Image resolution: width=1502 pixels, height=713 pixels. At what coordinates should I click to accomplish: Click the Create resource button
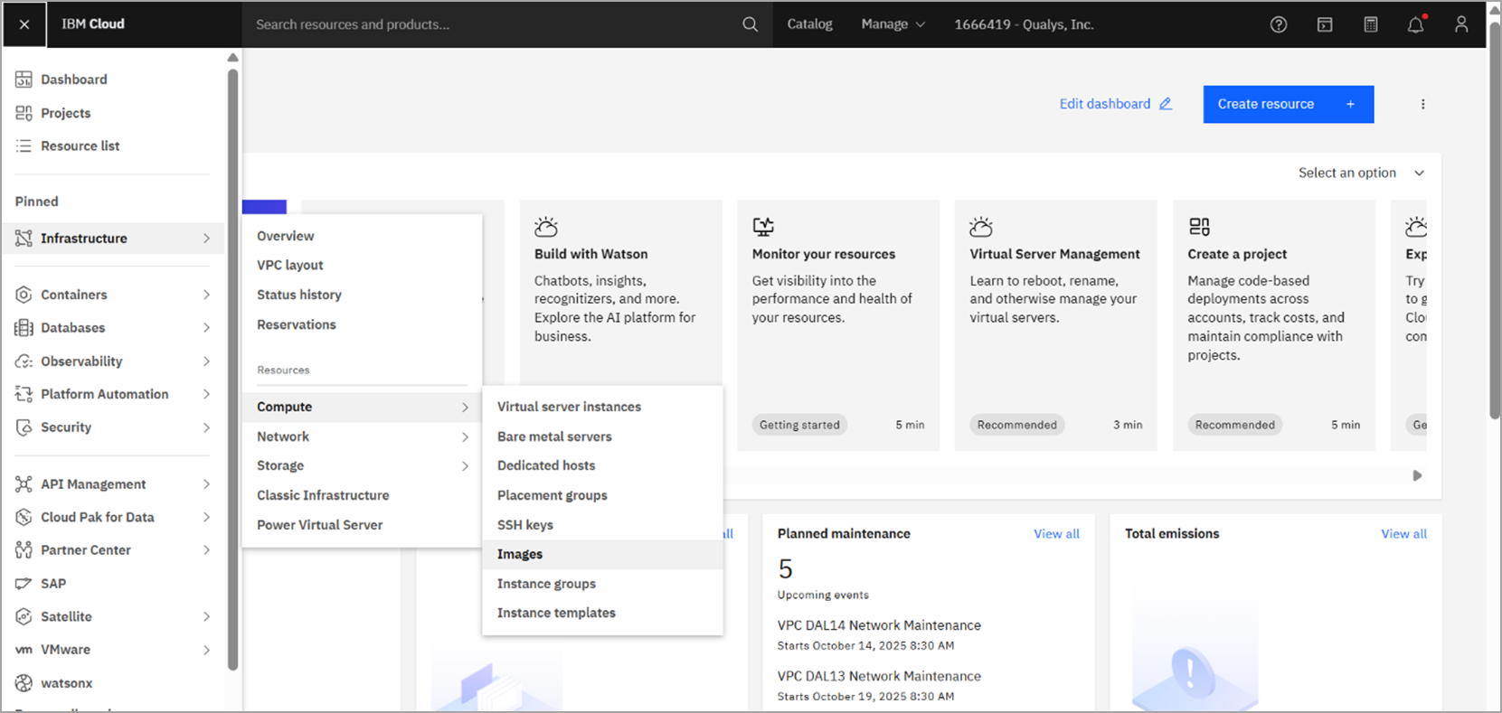(1288, 104)
